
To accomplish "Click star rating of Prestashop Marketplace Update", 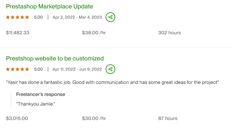I will [17, 17].
